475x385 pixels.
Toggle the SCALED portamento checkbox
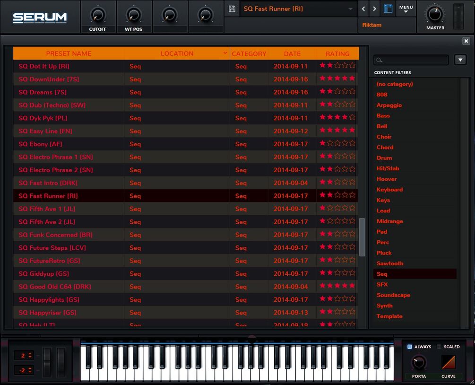coord(439,347)
